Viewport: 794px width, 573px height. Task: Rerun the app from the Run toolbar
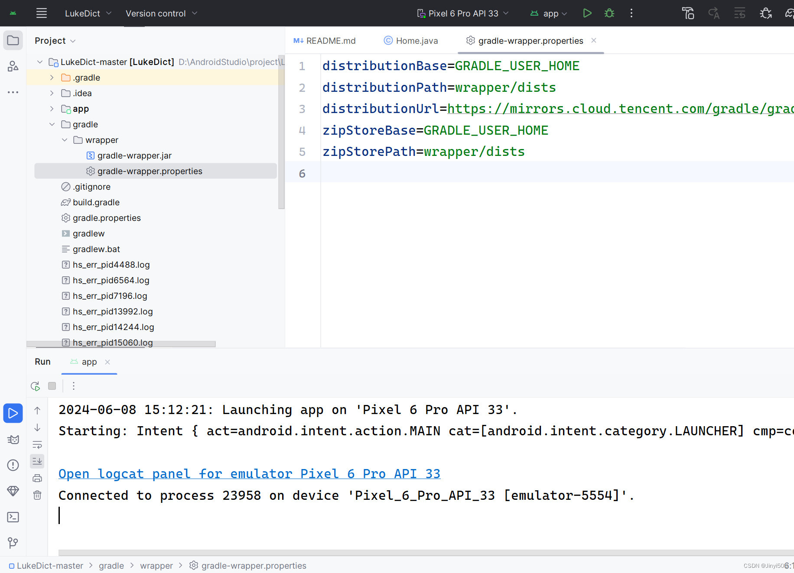coord(35,386)
